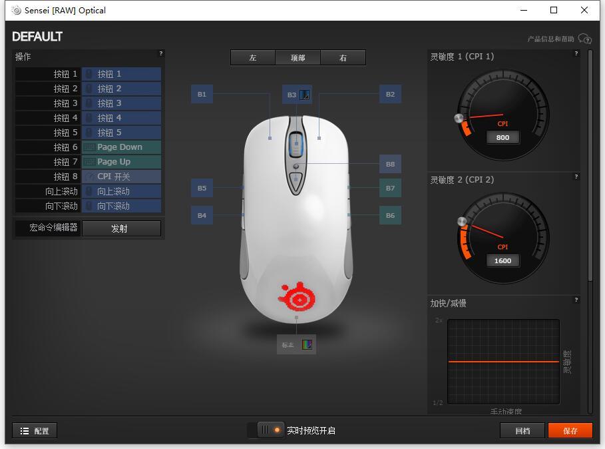The width and height of the screenshot is (605, 449).
Task: Select the B6 button marker
Action: tap(390, 215)
